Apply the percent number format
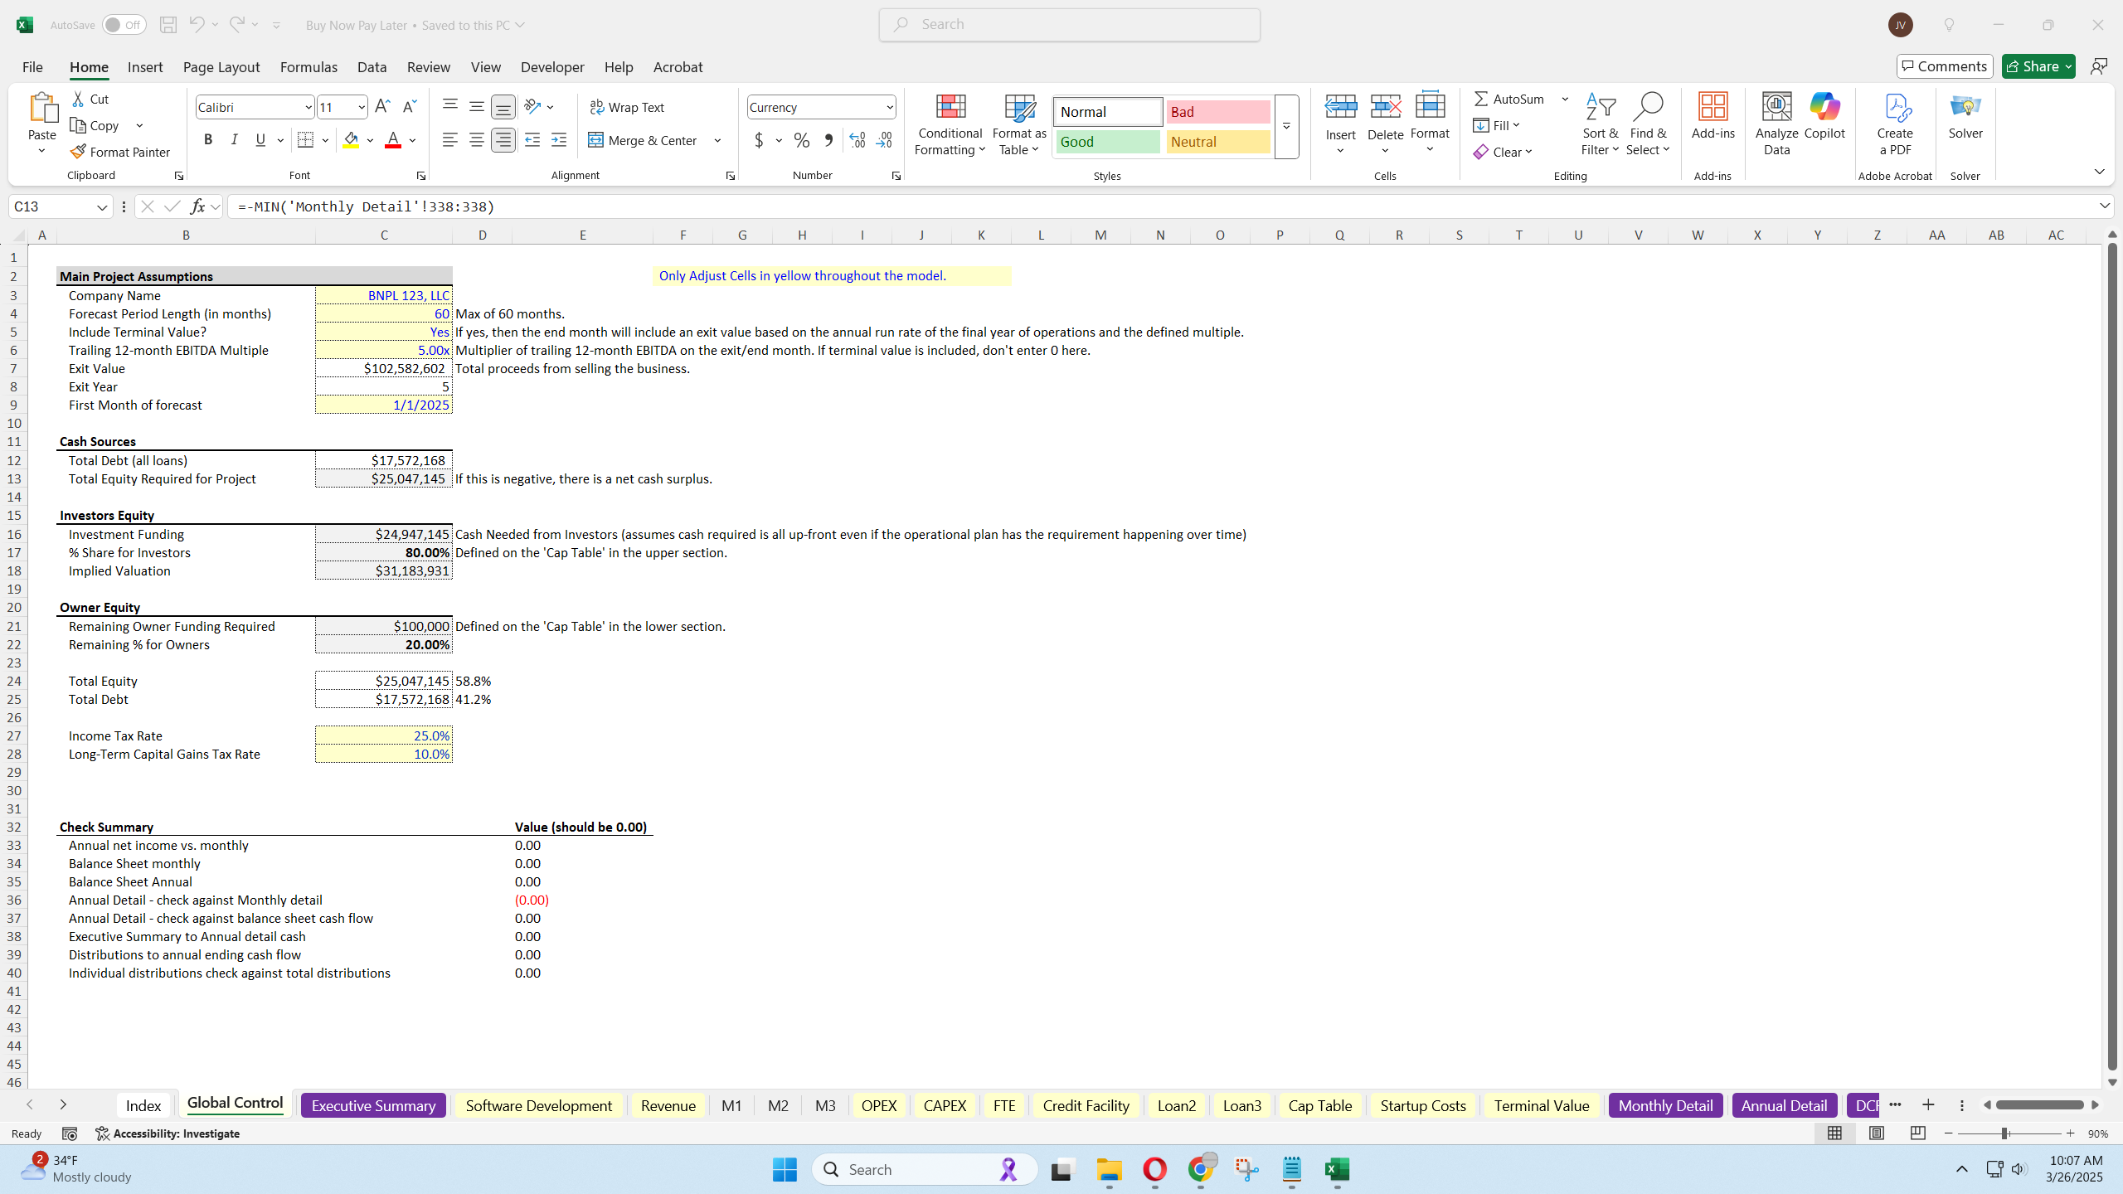Viewport: 2123px width, 1194px height. [799, 140]
